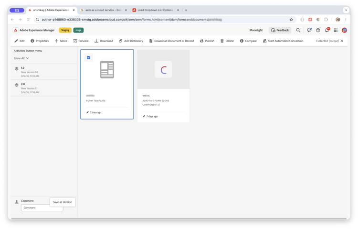Click the Chrome profile avatar
358x229 pixels.
coord(338,20)
